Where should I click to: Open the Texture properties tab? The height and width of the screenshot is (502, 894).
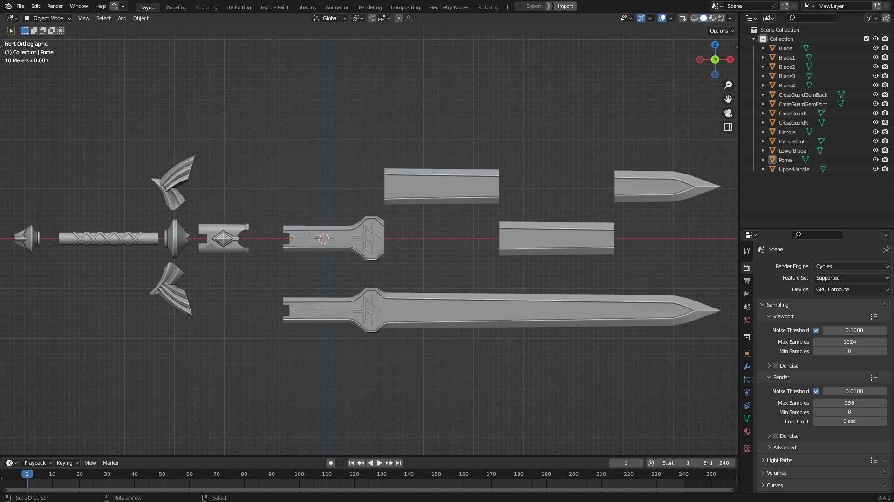point(747,448)
